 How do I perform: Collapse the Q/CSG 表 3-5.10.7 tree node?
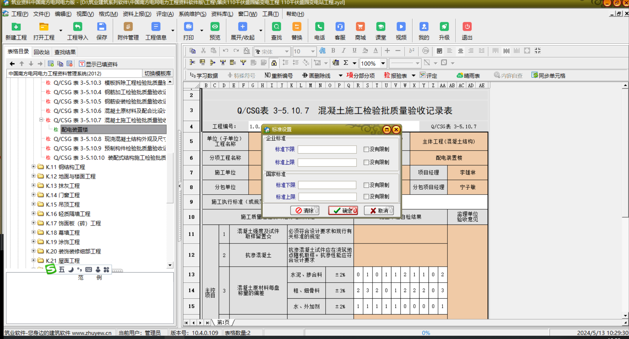41,120
